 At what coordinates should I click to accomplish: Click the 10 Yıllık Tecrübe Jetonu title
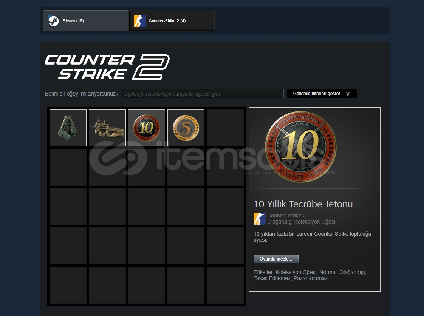(303, 204)
